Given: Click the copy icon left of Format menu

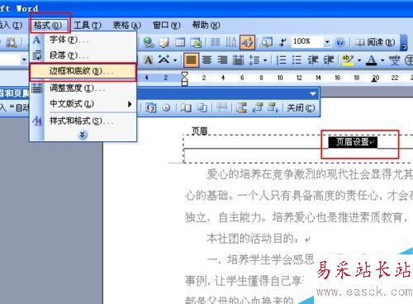Looking at the screenshot, I should coord(12,42).
